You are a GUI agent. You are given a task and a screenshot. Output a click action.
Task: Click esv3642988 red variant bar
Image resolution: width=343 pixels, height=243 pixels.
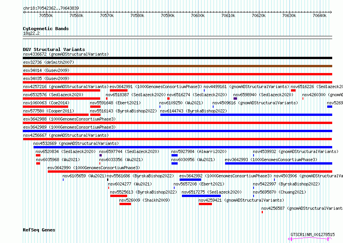pyautogui.click(x=177, y=123)
